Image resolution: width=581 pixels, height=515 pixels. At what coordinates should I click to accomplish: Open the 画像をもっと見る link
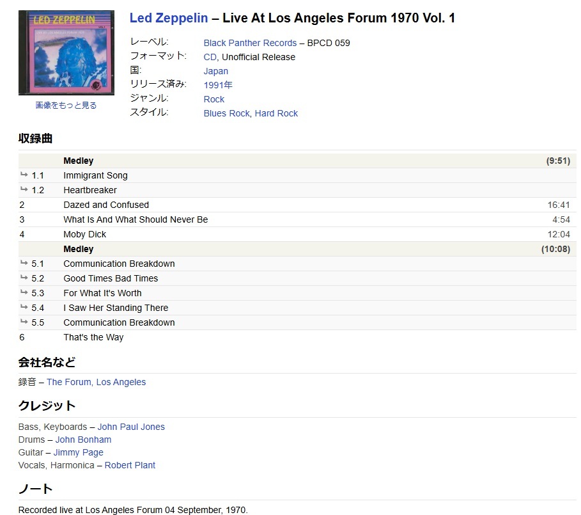66,106
